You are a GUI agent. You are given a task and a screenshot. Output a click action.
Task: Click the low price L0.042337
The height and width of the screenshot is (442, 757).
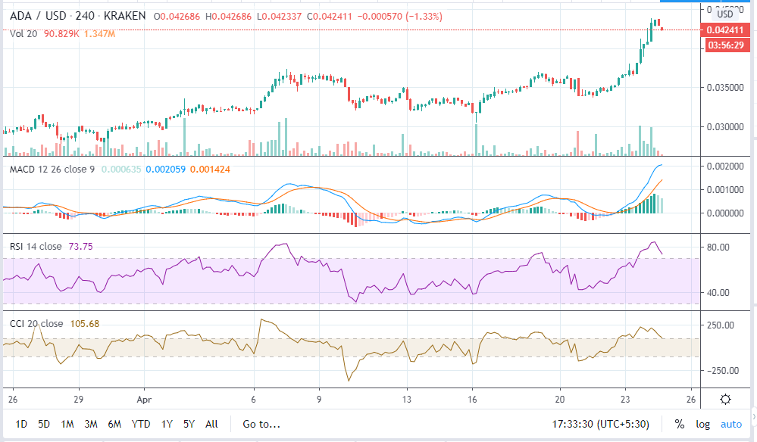pyautogui.click(x=279, y=16)
